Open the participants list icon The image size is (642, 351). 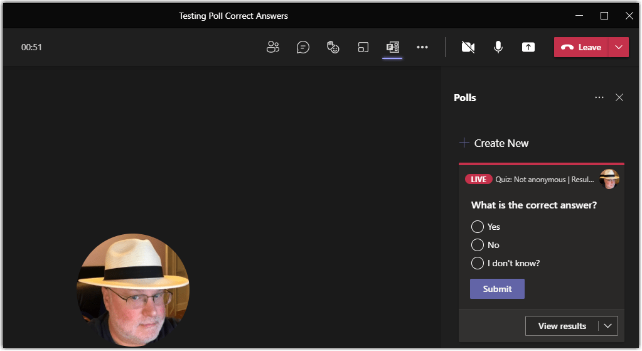point(272,47)
